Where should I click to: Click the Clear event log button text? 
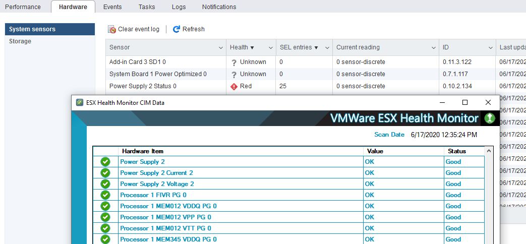(139, 29)
